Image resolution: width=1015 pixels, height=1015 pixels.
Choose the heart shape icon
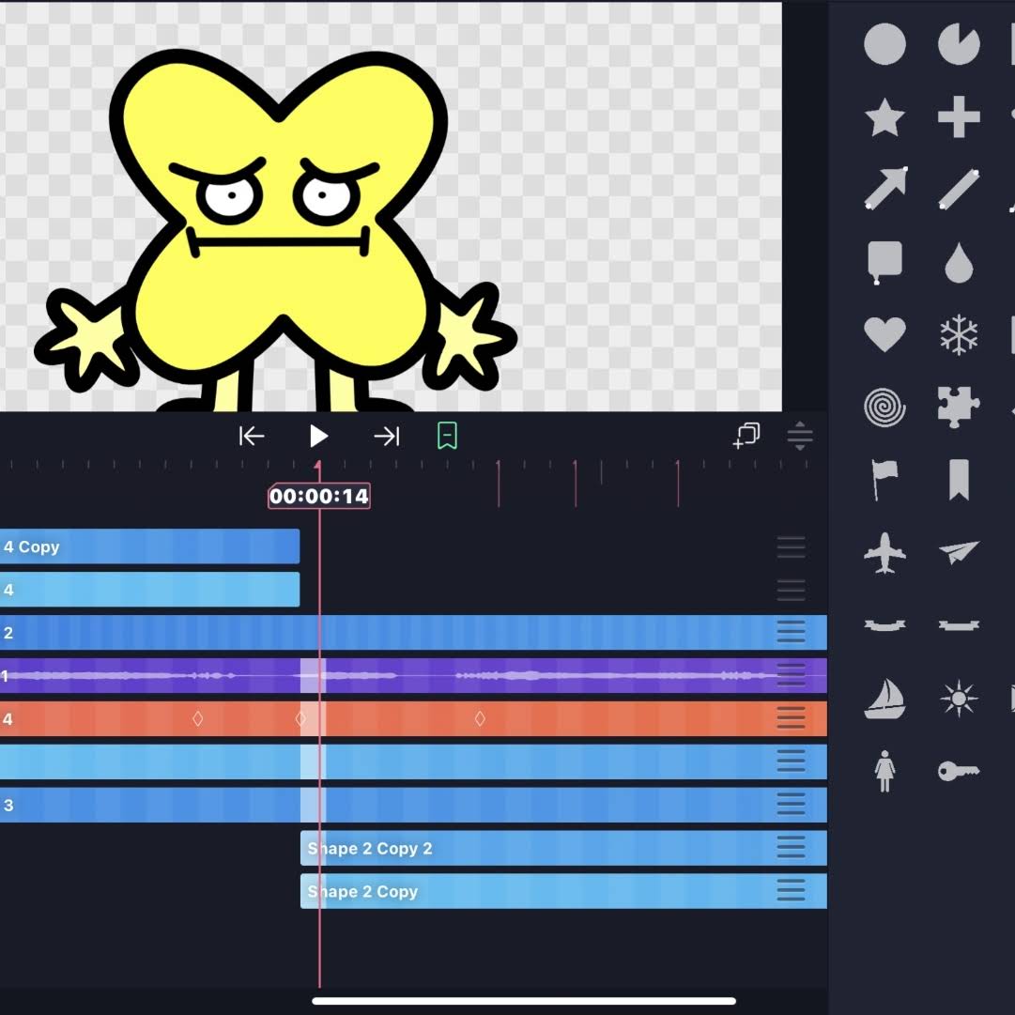point(884,334)
